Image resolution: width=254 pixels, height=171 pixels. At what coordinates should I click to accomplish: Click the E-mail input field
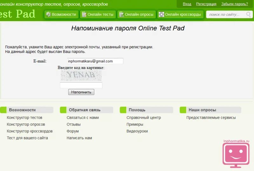(95, 61)
